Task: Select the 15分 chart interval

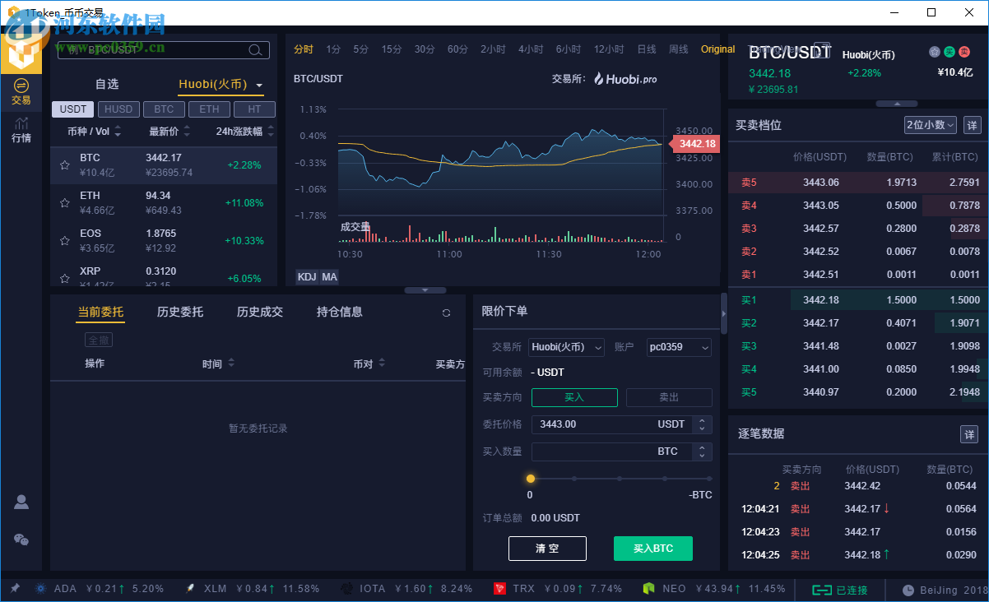Action: click(x=391, y=49)
